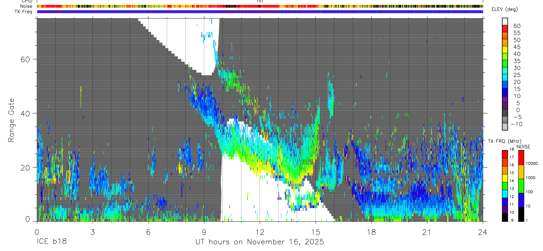Pick the red top segment of the ELEV color bar

pyautogui.click(x=505, y=28)
